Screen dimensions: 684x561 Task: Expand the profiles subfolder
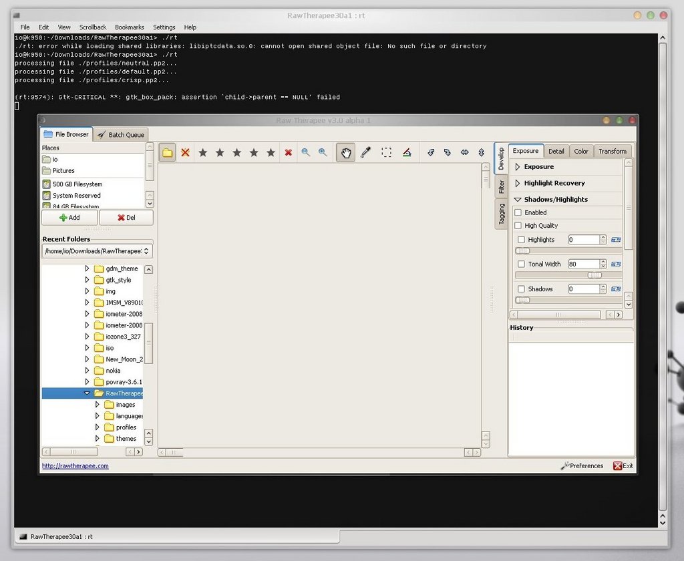[98, 427]
